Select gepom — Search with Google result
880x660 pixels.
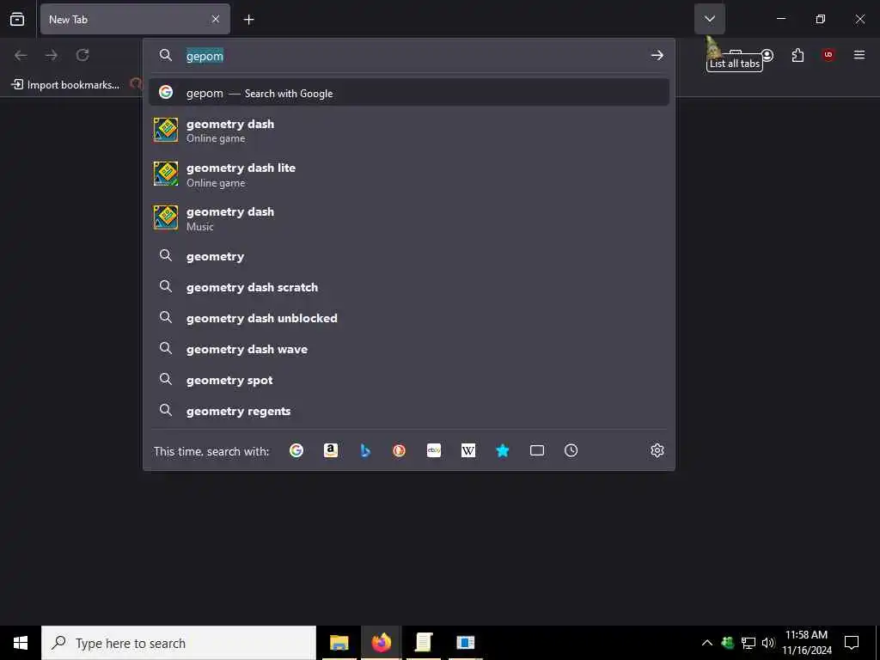[x=408, y=93]
